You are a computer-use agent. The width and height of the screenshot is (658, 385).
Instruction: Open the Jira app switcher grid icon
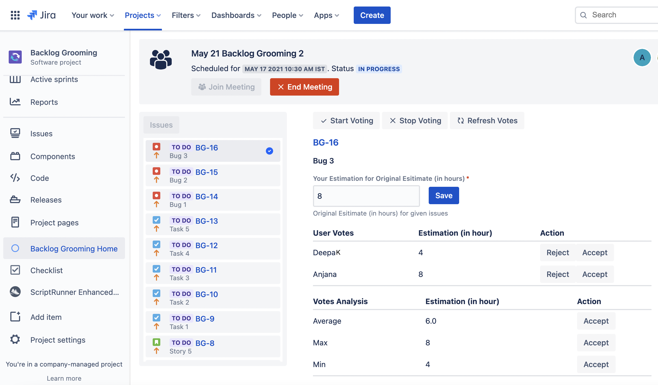15,15
